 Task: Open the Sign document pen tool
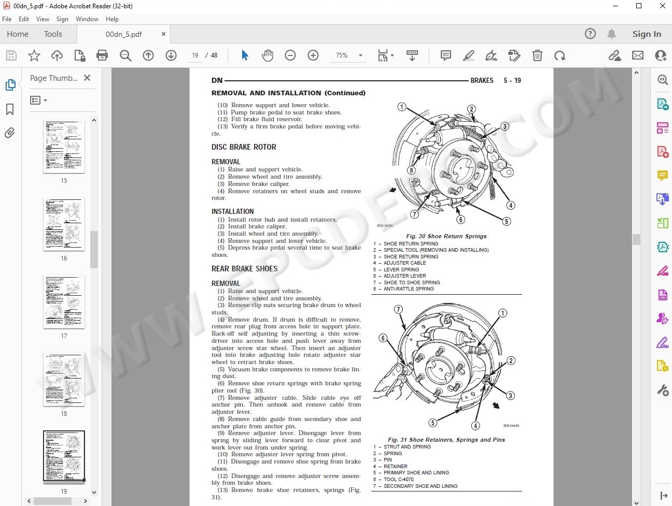point(491,55)
